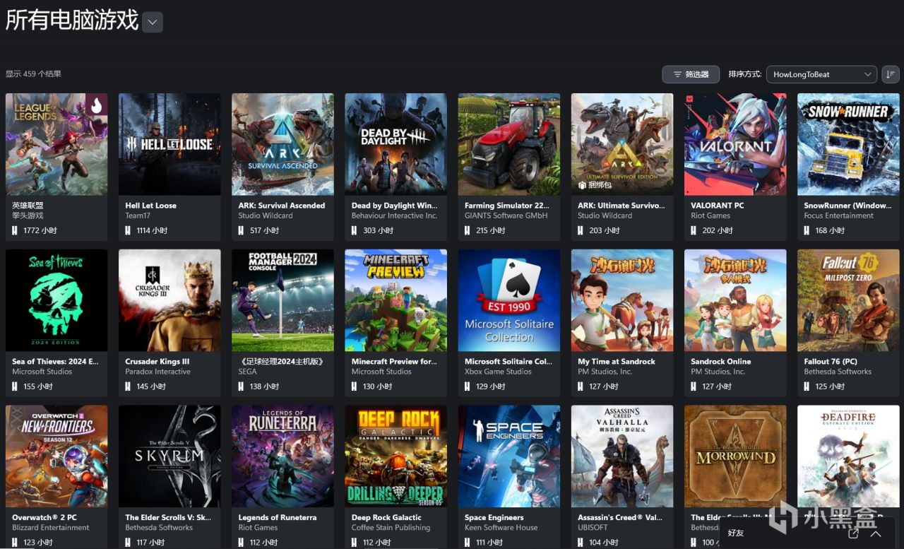The height and width of the screenshot is (549, 904).
Task: Open the Farming Simulator 22 tractor cover
Action: click(509, 144)
